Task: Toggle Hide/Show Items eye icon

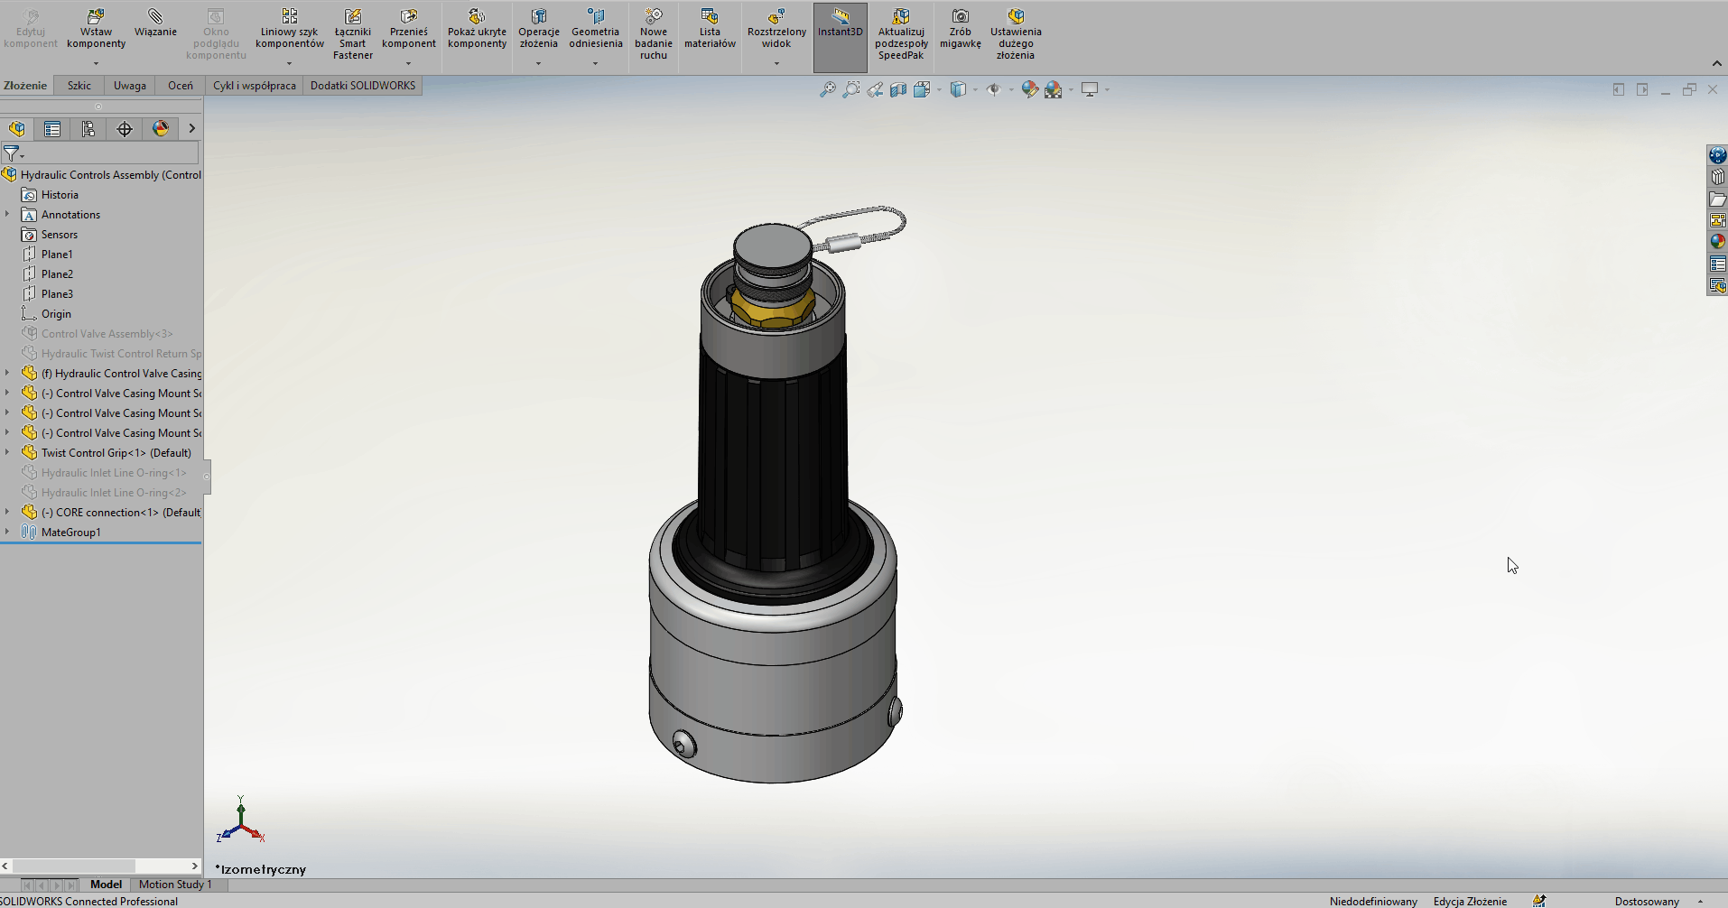Action: 993,89
